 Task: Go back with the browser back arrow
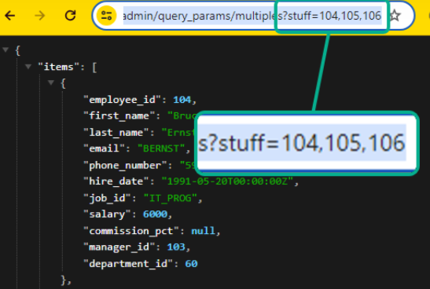(x=10, y=16)
